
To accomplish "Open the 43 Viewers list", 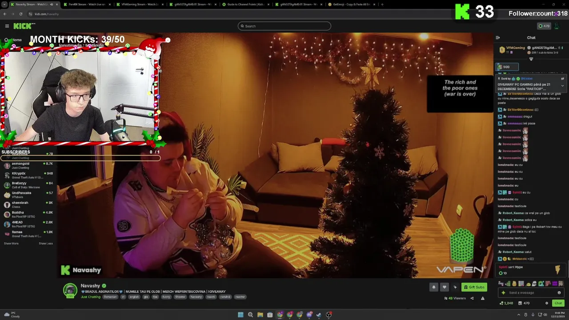I will pyautogui.click(x=455, y=298).
